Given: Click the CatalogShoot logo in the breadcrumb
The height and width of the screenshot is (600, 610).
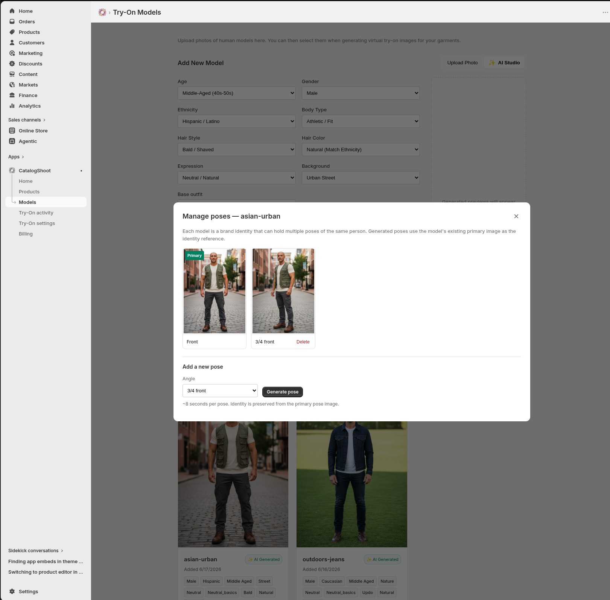Looking at the screenshot, I should coord(102,12).
